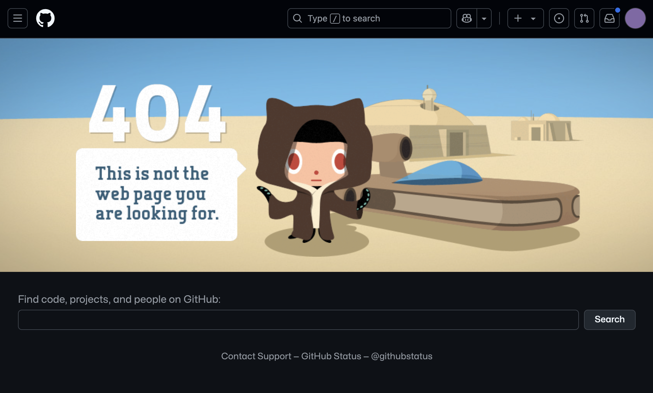
Task: Open the hamburger navigation menu
Action: pos(18,18)
